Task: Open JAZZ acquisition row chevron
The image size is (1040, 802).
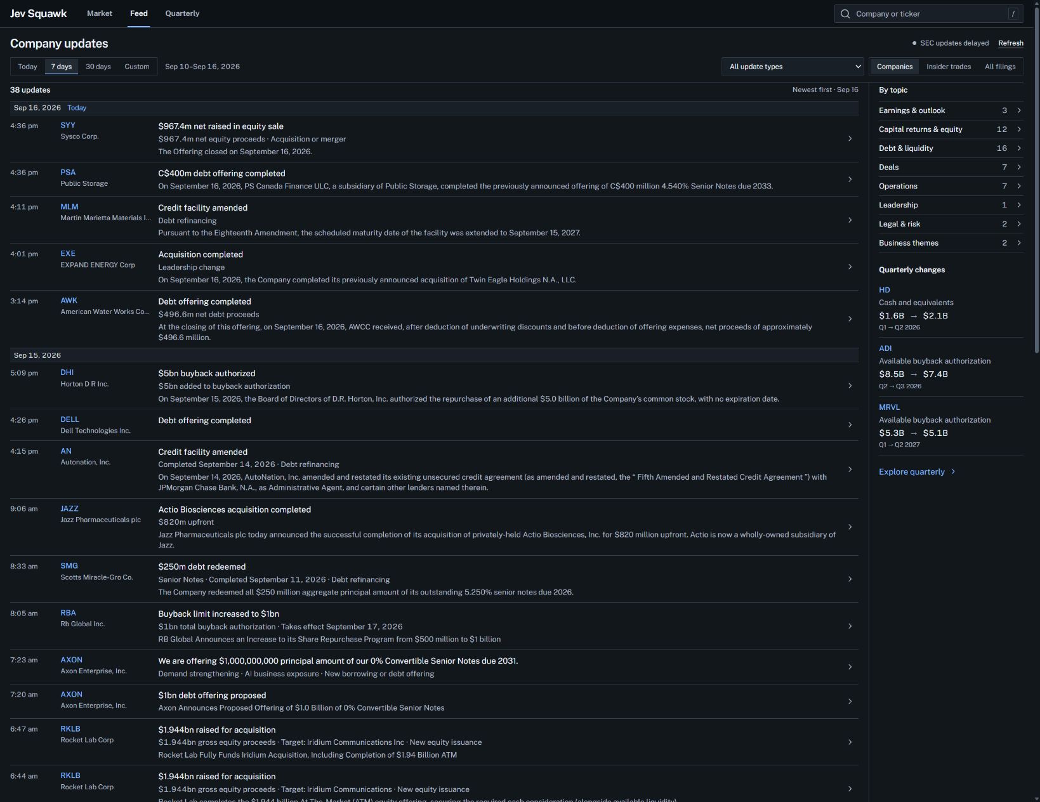Action: [850, 527]
